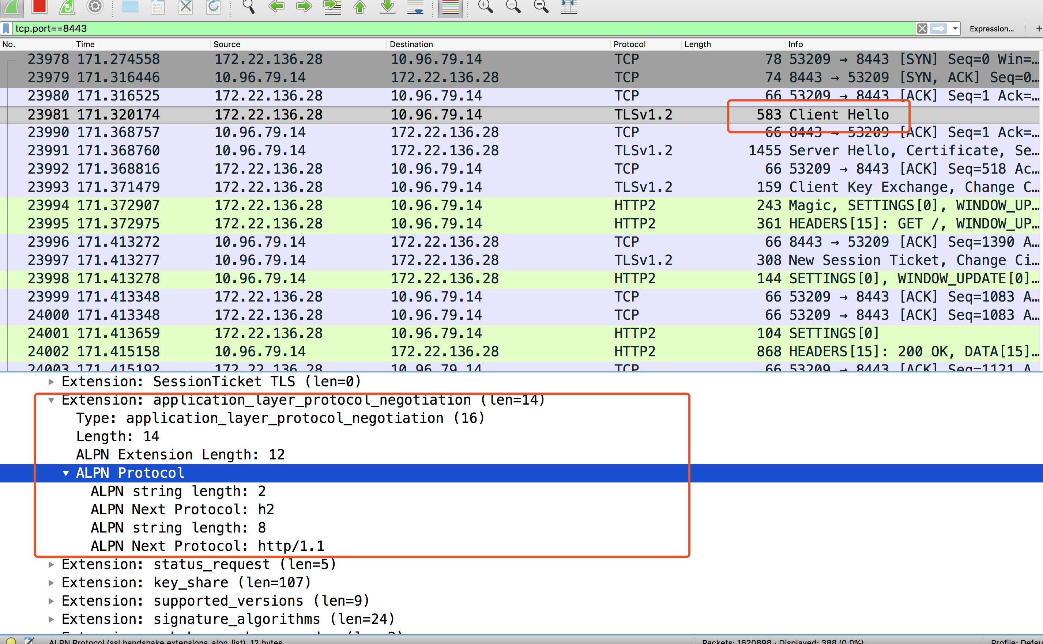Select ALPN Extension Length: 12 field
The width and height of the screenshot is (1043, 644).
pyautogui.click(x=181, y=455)
